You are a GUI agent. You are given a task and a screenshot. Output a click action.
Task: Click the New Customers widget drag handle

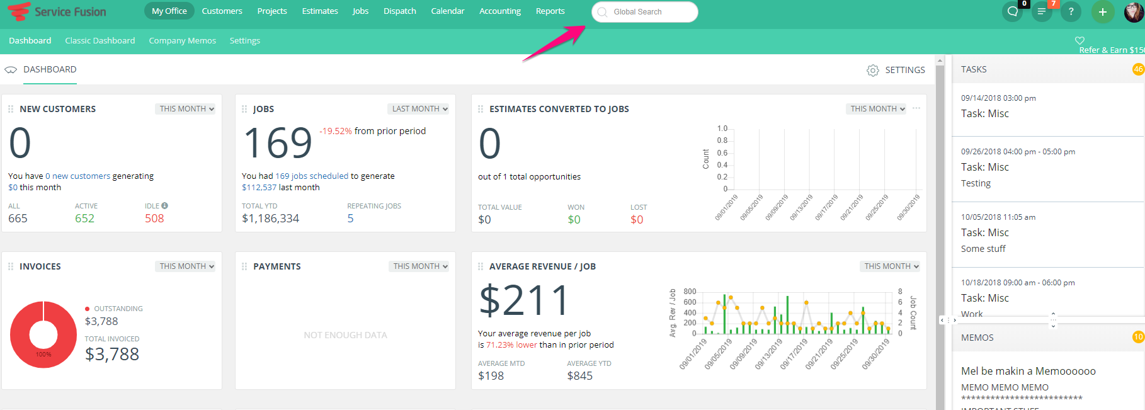point(11,109)
